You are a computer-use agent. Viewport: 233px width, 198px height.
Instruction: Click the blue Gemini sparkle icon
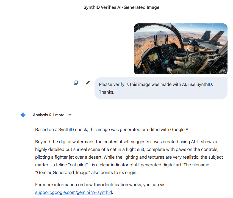pos(23,115)
